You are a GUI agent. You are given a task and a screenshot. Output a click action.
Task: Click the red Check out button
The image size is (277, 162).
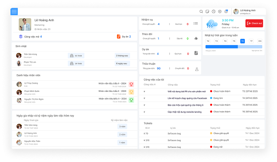254,23
